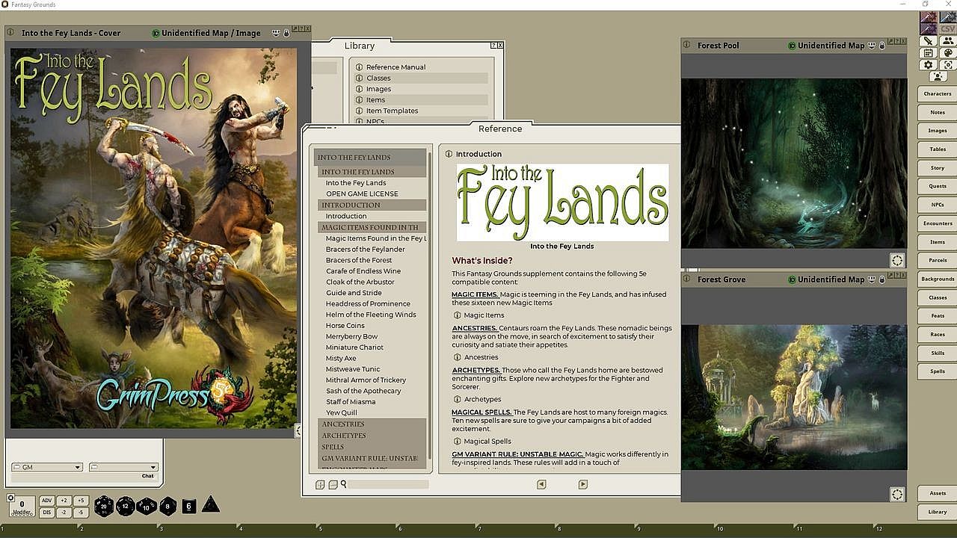Click the CSV button in sidebar

(947, 28)
